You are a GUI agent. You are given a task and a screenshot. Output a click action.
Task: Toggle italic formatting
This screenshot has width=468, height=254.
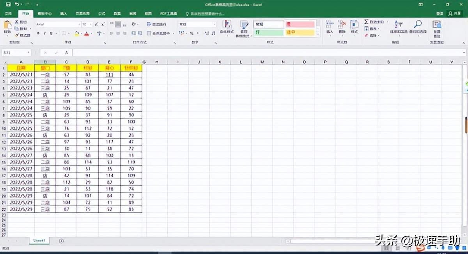45,34
